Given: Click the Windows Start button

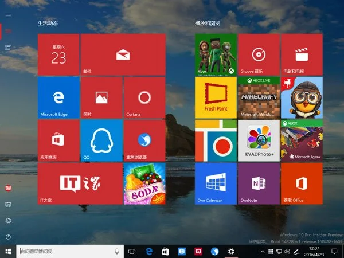Looking at the screenshot, I should pos(8,252).
